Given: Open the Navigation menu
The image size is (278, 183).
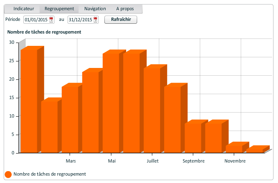Looking at the screenshot, I should point(95,9).
